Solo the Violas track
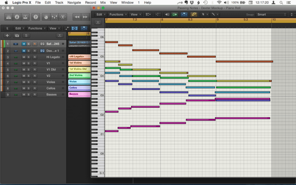Screen dimensions: 296x185 point(28,82)
